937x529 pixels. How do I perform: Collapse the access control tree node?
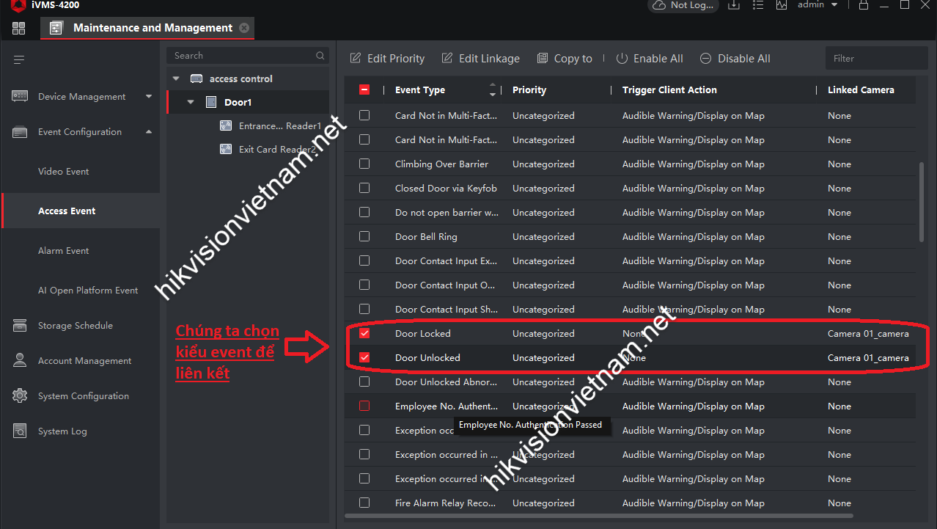point(176,79)
